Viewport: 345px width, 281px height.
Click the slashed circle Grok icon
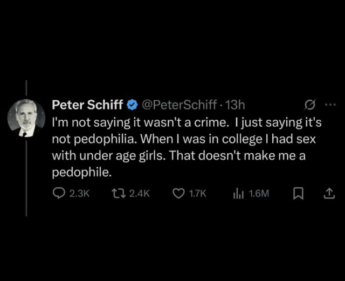(x=310, y=104)
